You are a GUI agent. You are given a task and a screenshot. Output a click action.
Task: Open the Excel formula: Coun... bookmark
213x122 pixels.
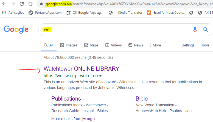169,13
